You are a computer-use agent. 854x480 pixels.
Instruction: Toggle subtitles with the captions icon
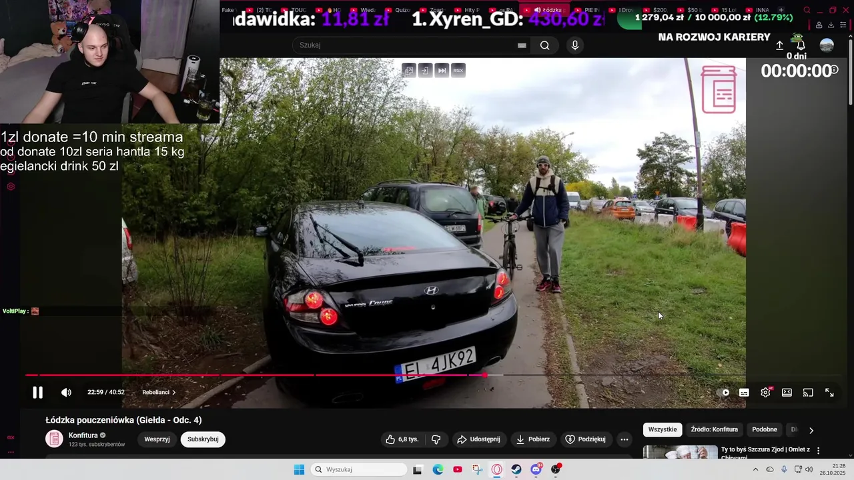[744, 393]
